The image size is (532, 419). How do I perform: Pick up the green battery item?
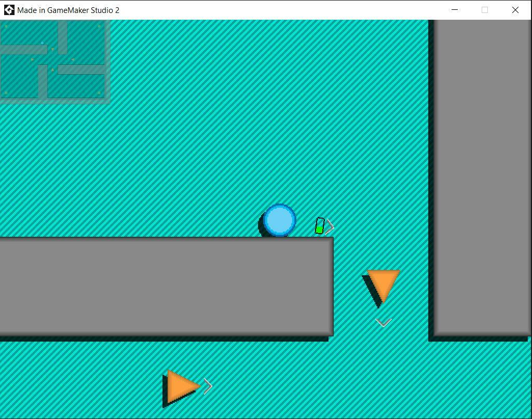320,226
